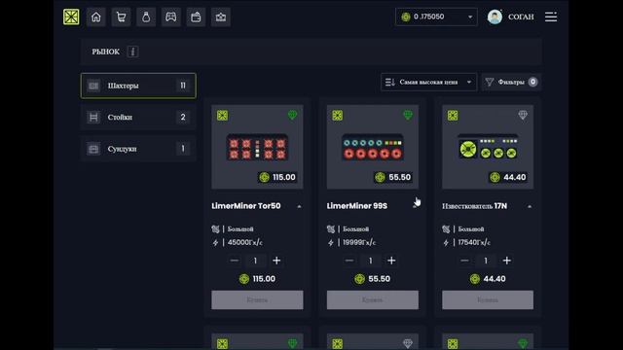Image resolution: width=623 pixels, height=350 pixels.
Task: Open the sort dropdown 'Самая высокая цена'
Action: [x=428, y=82]
